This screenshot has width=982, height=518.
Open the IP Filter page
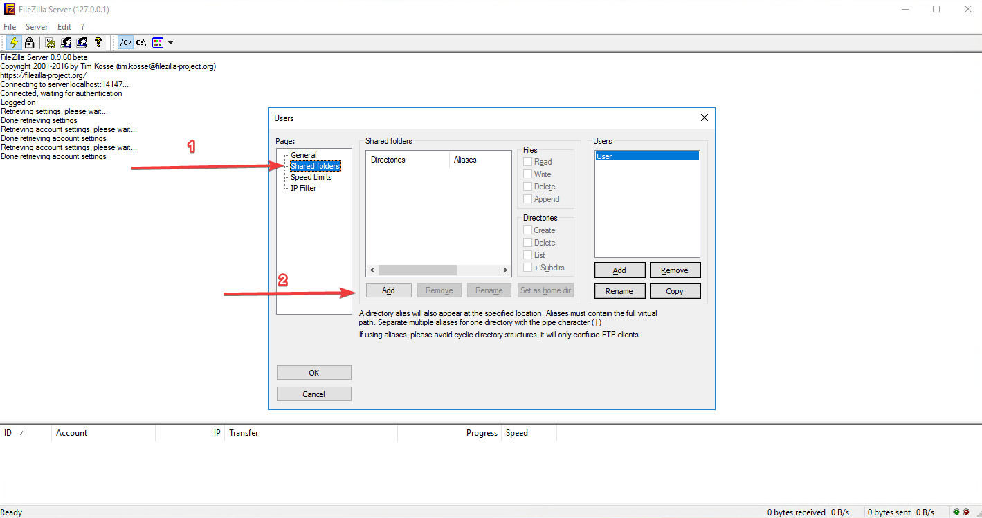point(303,188)
